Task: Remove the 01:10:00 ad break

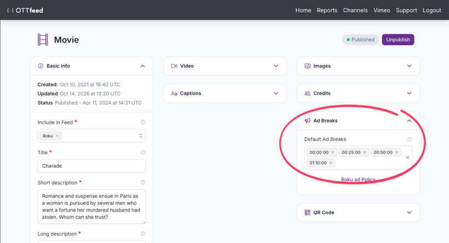Action: tap(331, 163)
